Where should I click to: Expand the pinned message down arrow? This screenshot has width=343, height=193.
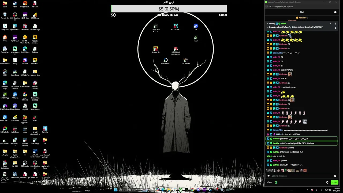pyautogui.click(x=335, y=28)
